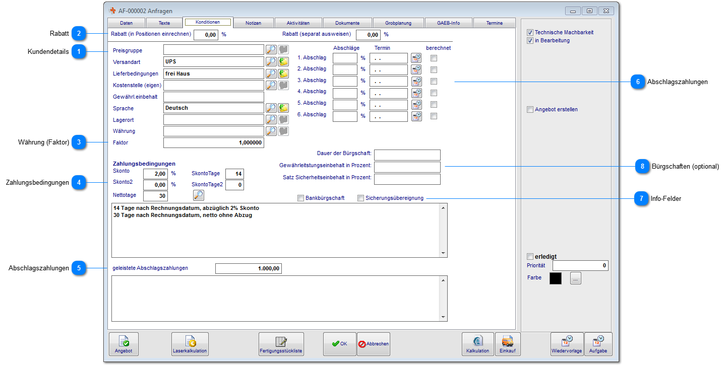Click the Dauer der Bürgschaft field
Screen dimensions: 727x366
[x=407, y=155]
